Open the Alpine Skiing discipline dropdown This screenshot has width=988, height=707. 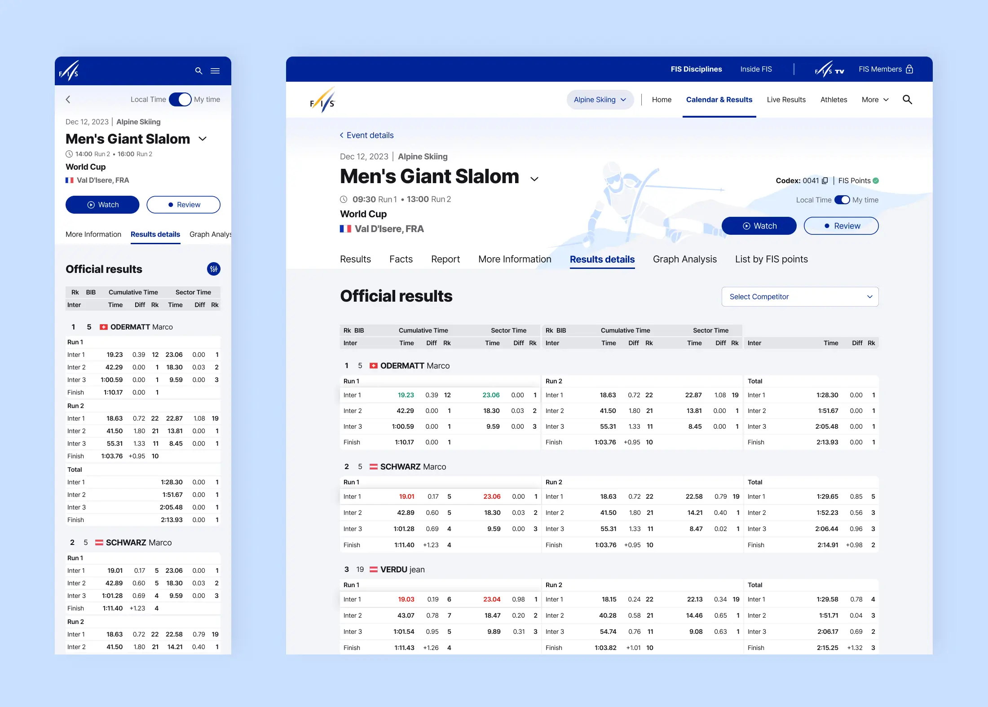point(600,100)
